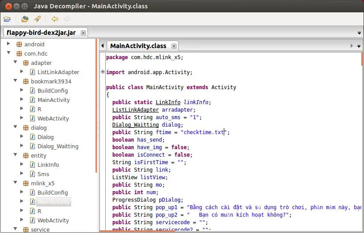This screenshot has width=364, height=233.
Task: Click the dialog package icon
Action: tap(26, 128)
